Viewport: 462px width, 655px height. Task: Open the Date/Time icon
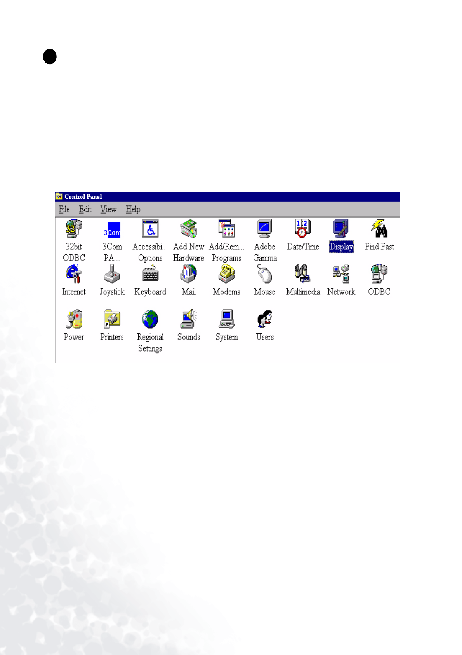(302, 229)
